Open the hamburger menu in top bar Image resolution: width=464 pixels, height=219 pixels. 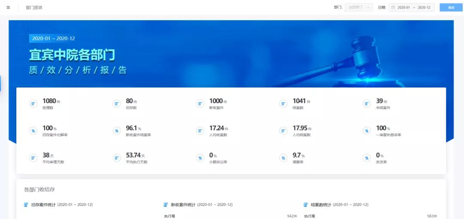pyautogui.click(x=8, y=7)
